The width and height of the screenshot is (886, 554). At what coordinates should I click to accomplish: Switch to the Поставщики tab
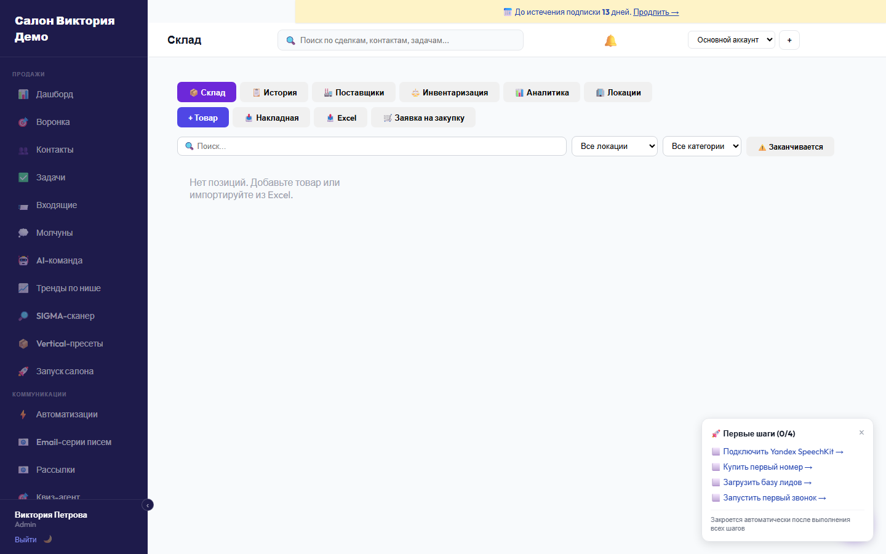354,92
